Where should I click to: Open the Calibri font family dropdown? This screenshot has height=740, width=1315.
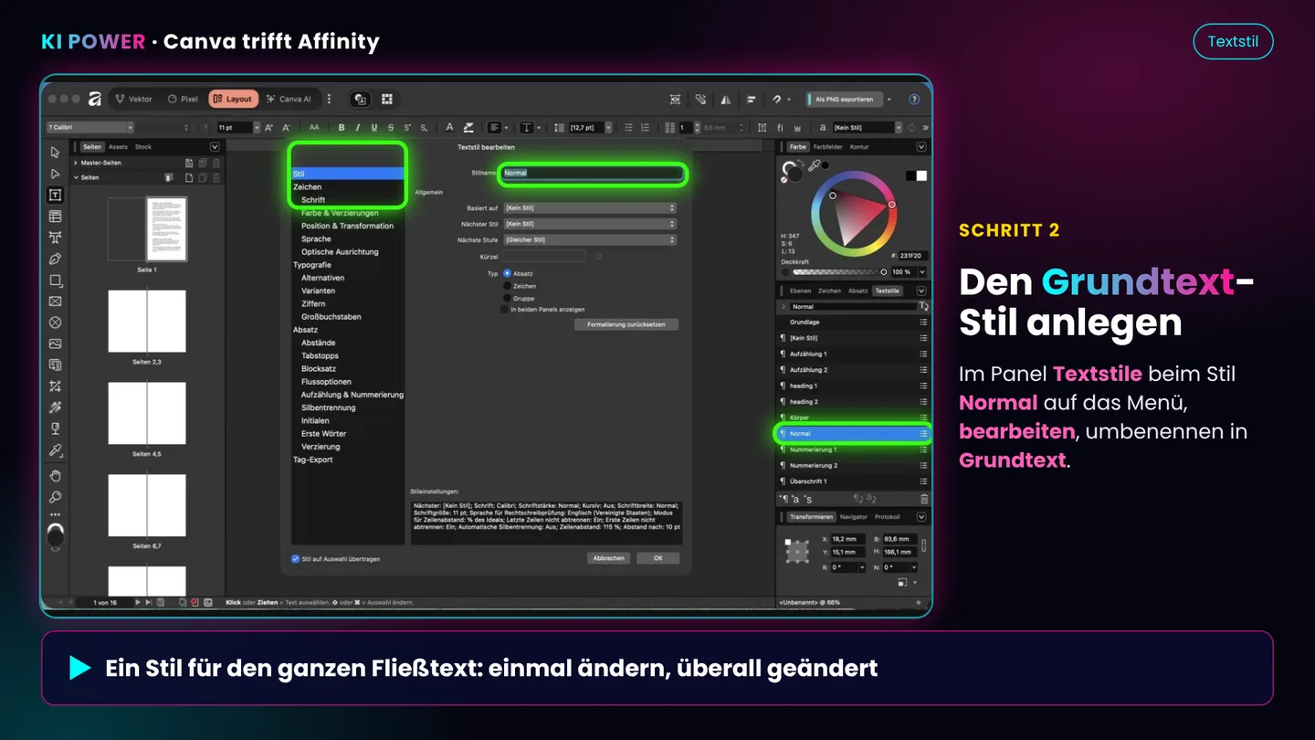click(89, 128)
